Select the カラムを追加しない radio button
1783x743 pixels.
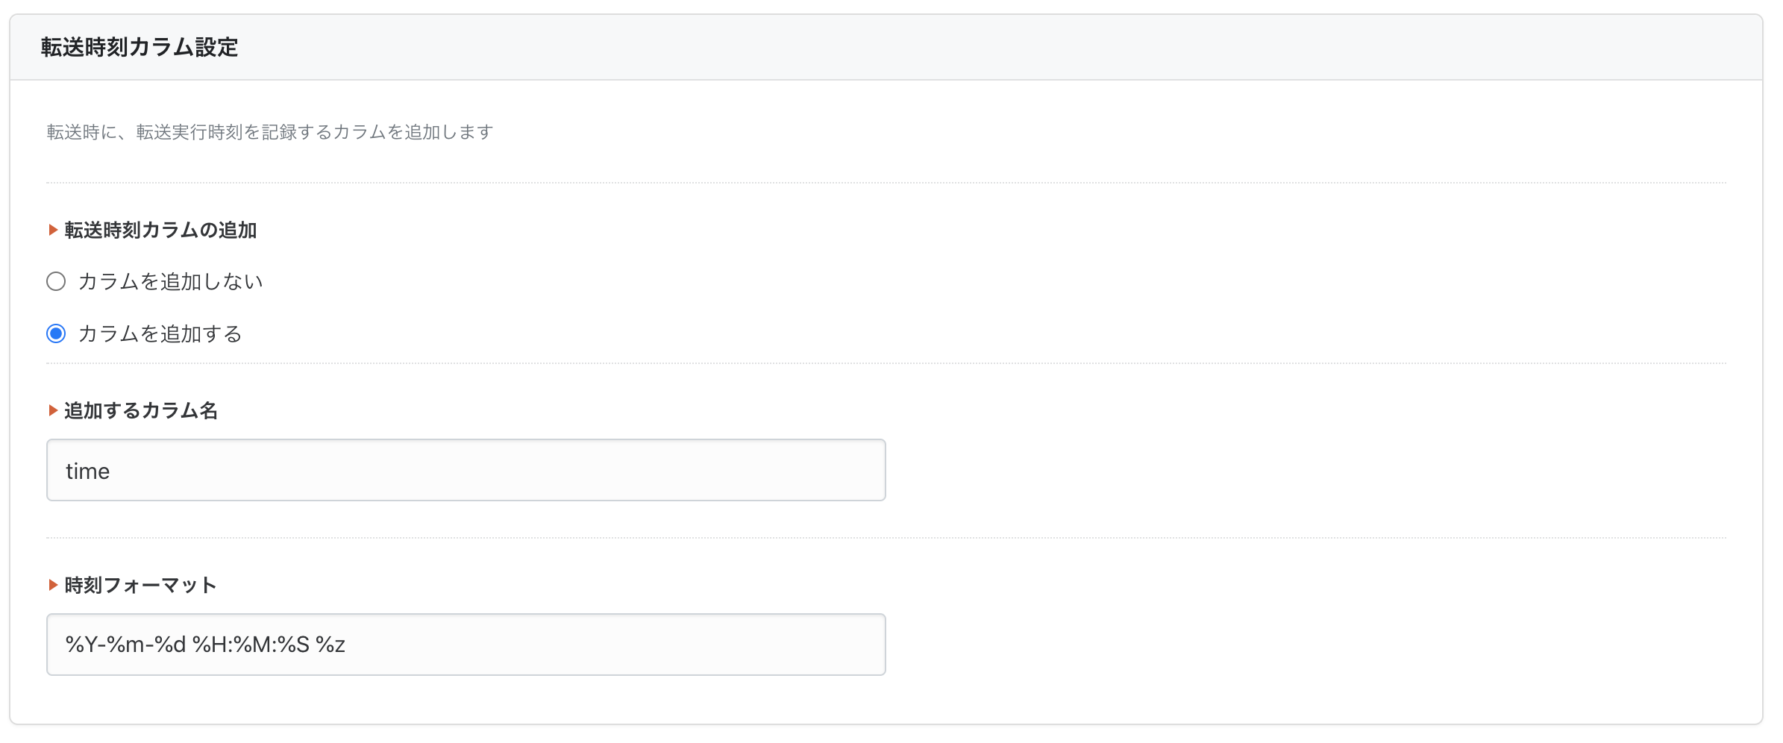tap(56, 281)
